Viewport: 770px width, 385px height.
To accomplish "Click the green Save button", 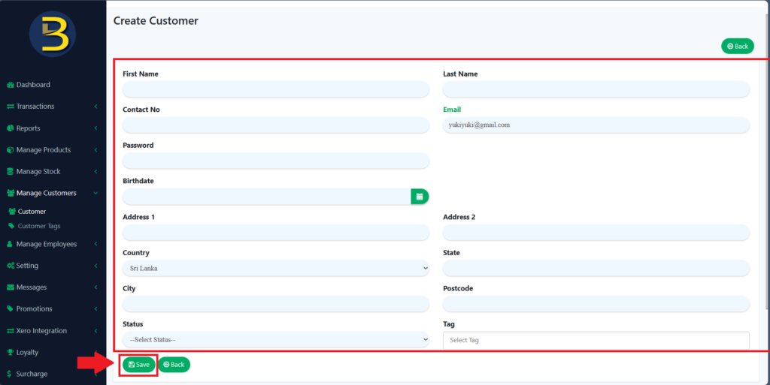I will tap(139, 365).
